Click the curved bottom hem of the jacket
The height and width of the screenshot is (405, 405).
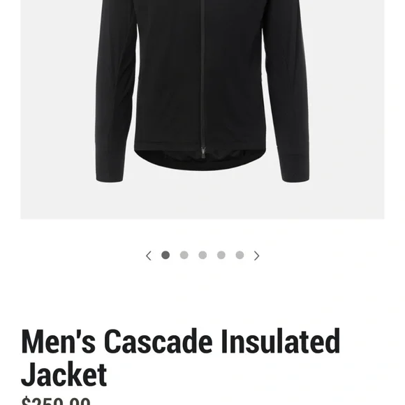(x=200, y=159)
